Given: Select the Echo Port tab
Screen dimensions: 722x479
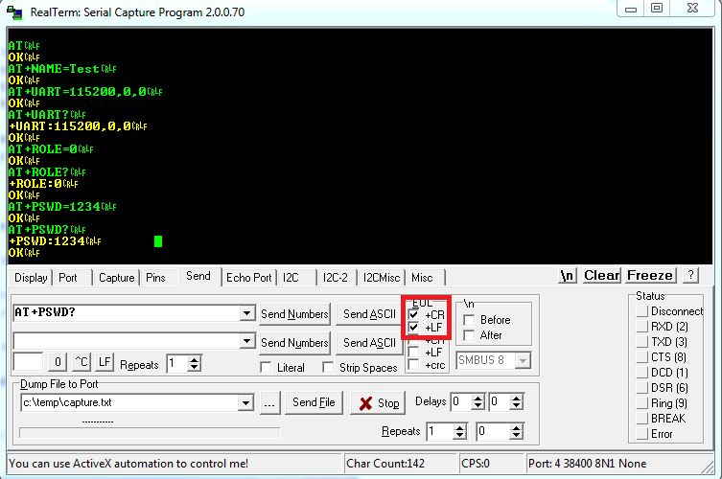Looking at the screenshot, I should (249, 278).
